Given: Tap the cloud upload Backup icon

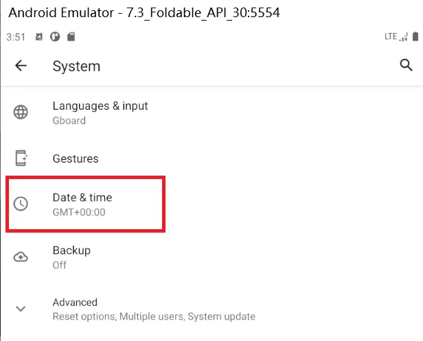Looking at the screenshot, I should [x=21, y=257].
